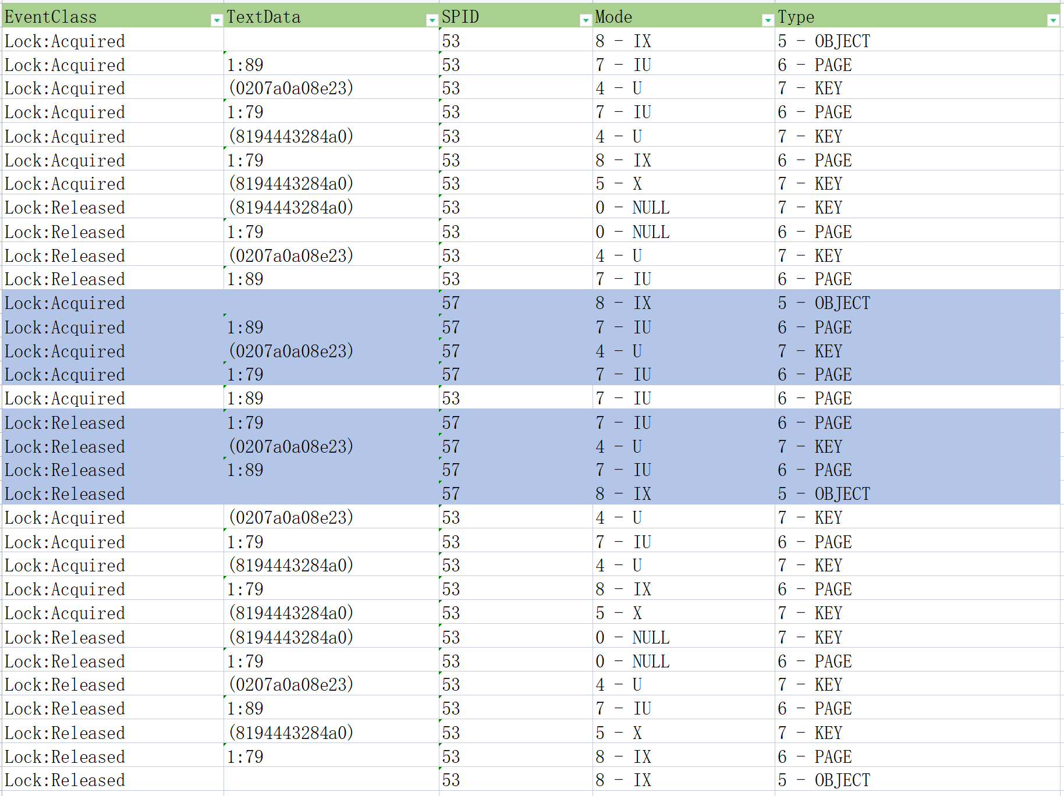Image resolution: width=1064 pixels, height=796 pixels.
Task: Click '(0207a0a08e23)' in SPID 57 Lock:Released row
Action: pyautogui.click(x=291, y=447)
